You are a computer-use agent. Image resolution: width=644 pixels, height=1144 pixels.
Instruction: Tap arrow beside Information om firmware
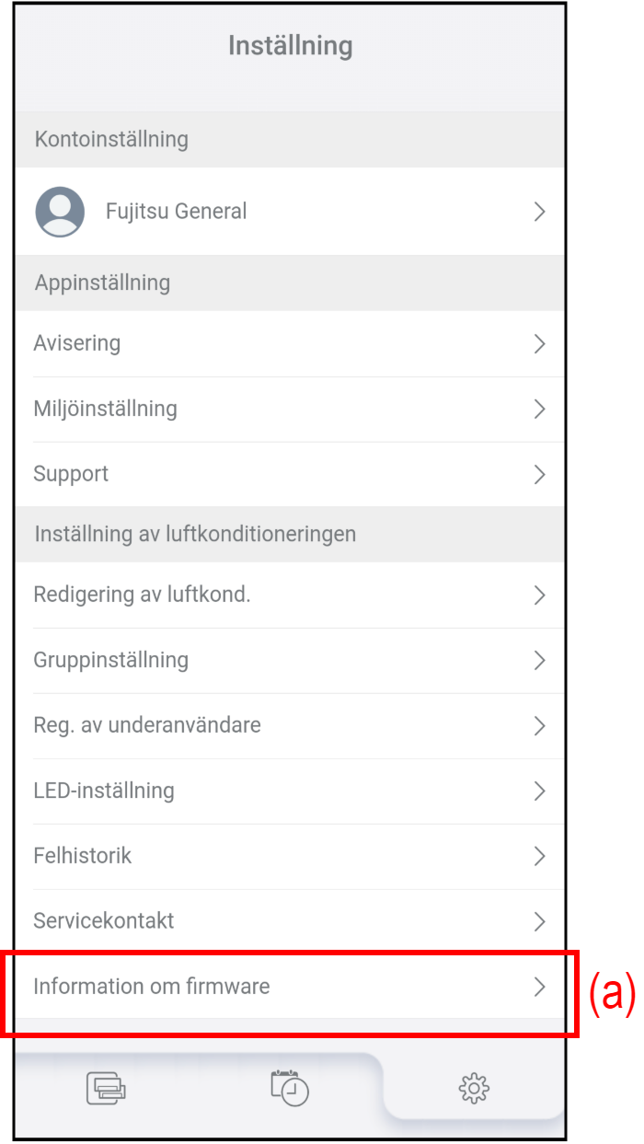click(540, 988)
